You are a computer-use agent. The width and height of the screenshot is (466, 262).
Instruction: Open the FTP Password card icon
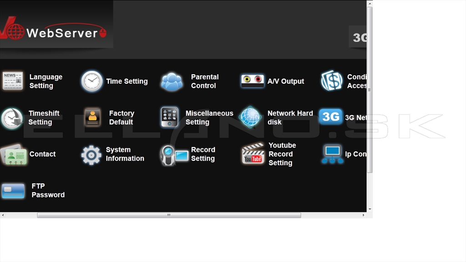13,191
